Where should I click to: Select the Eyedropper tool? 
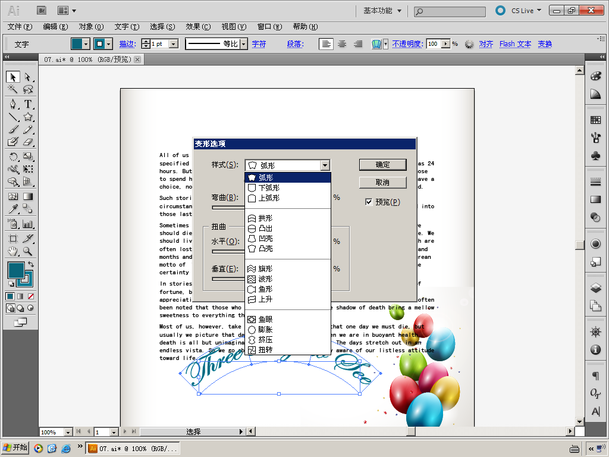click(13, 209)
